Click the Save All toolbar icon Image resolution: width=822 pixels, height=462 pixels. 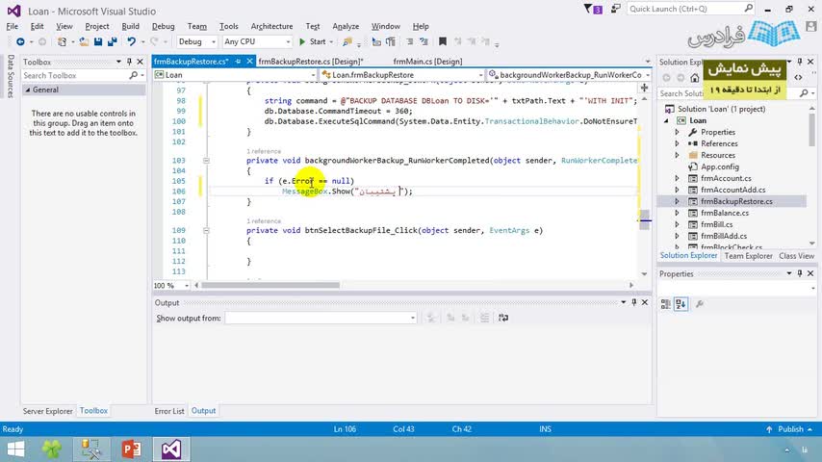click(x=113, y=41)
